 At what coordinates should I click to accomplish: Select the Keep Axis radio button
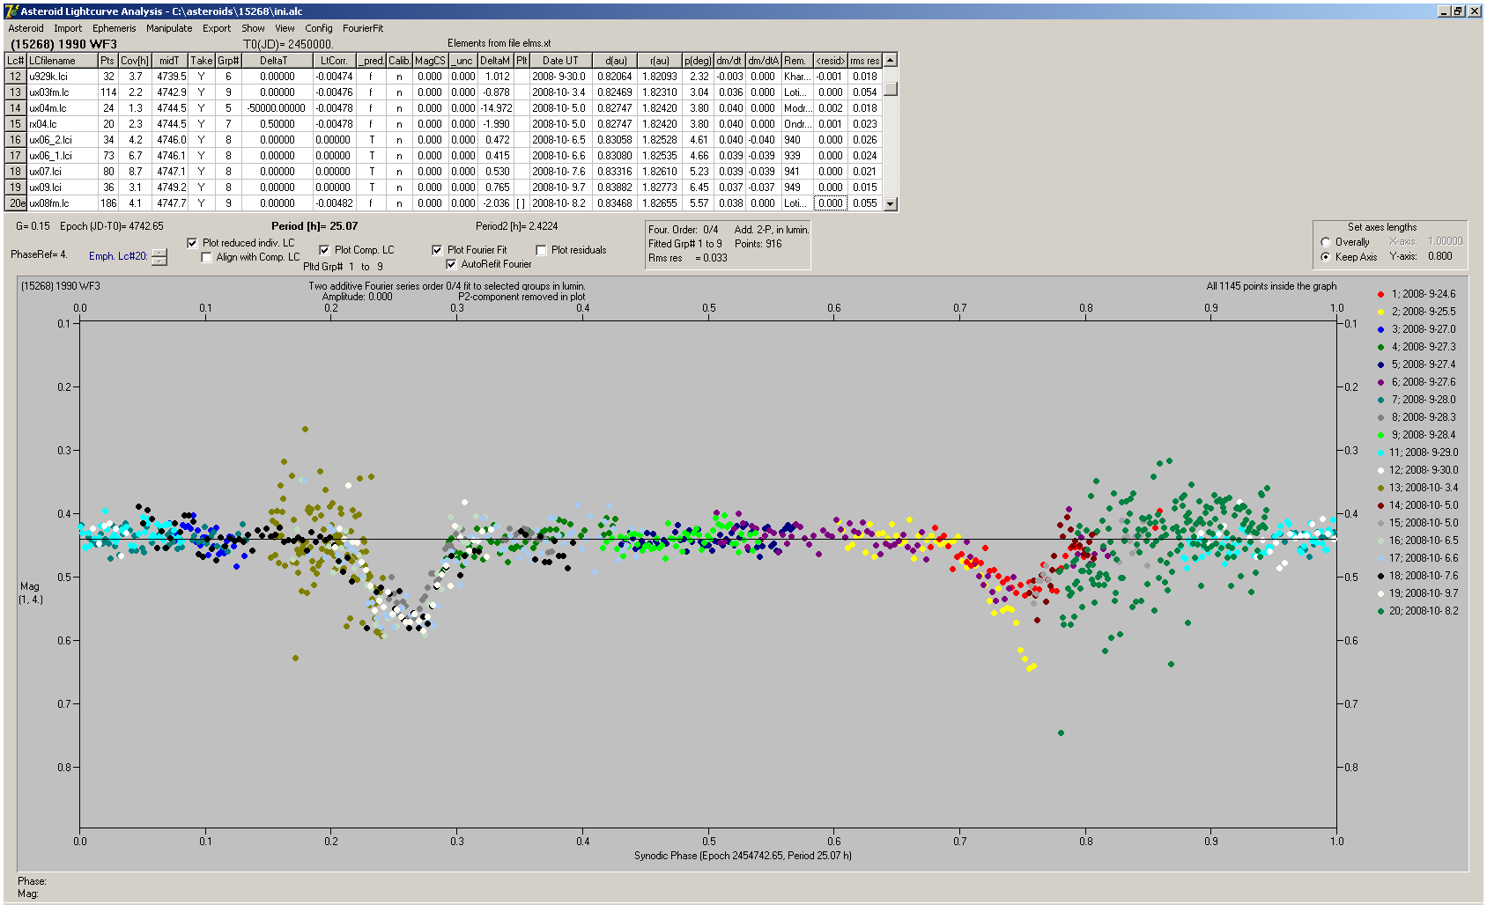pyautogui.click(x=1326, y=257)
